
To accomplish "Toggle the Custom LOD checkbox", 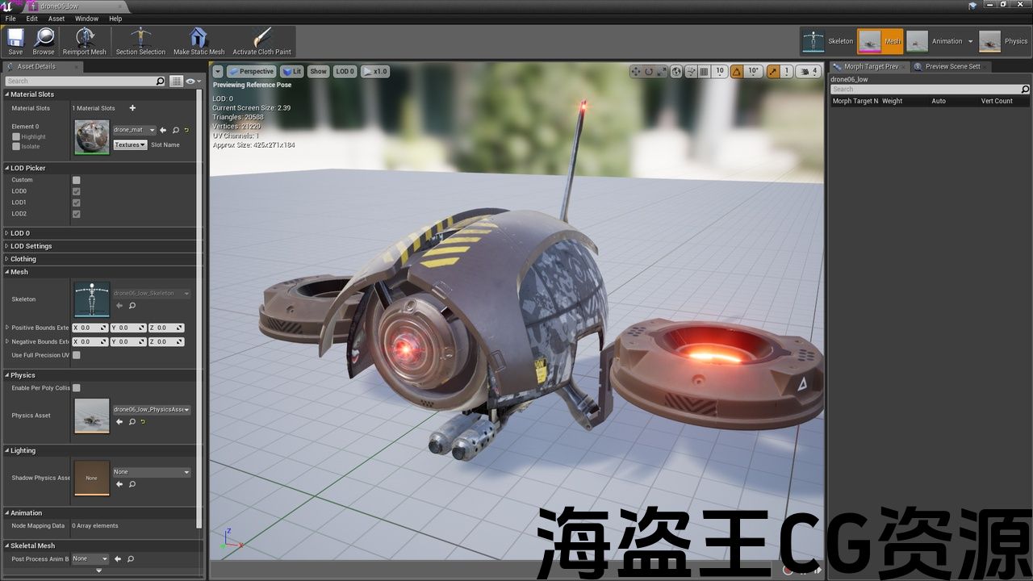I will coord(77,180).
